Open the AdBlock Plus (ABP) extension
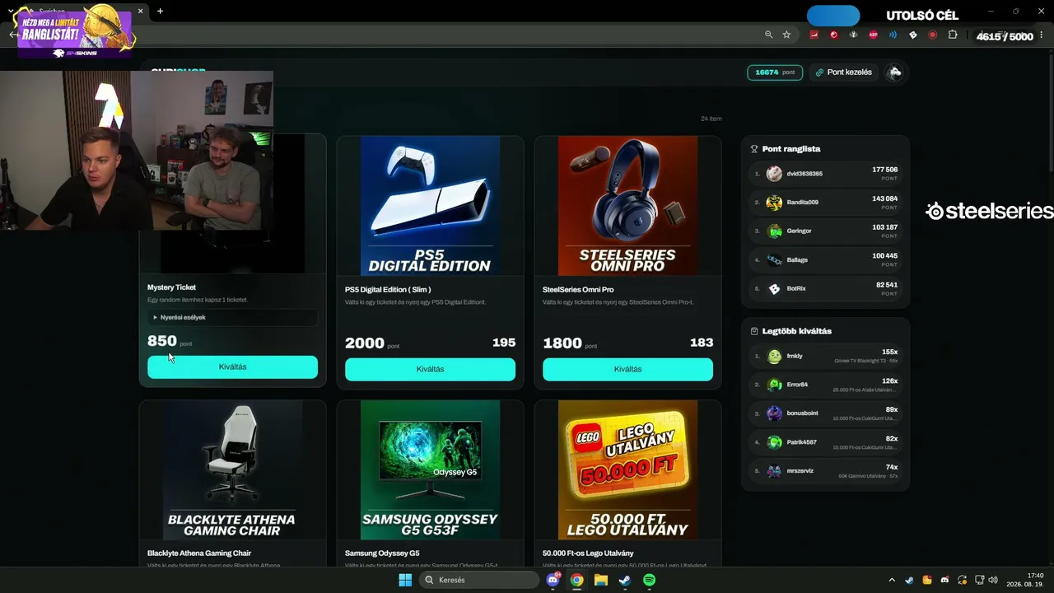 874,35
